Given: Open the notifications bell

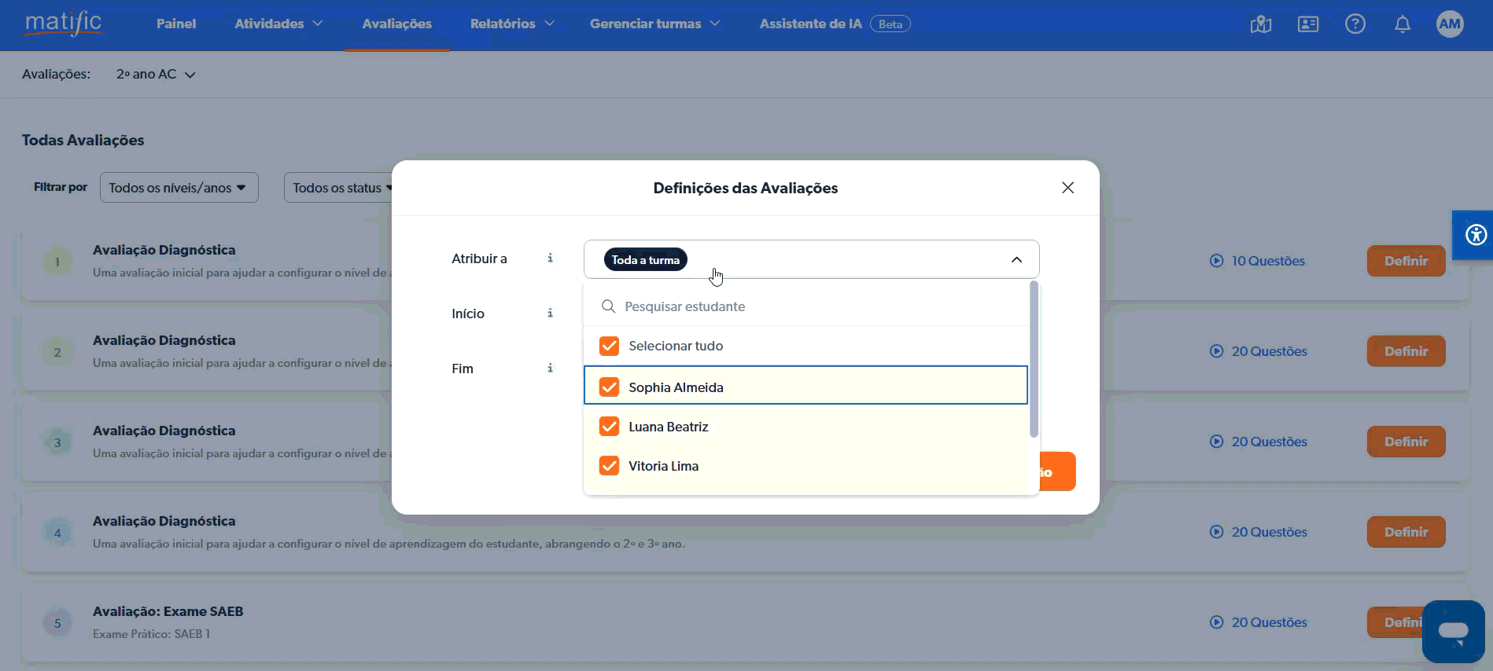Looking at the screenshot, I should (1402, 24).
